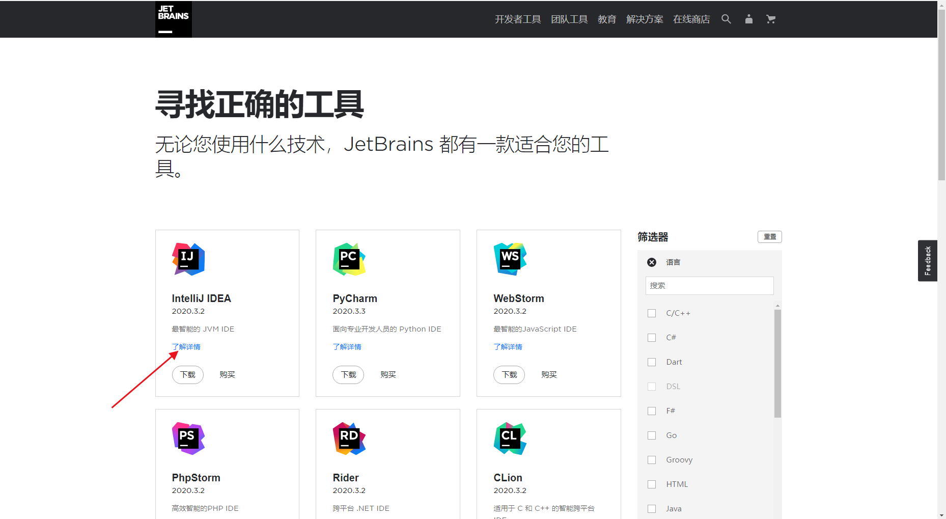Screen dimensions: 946x519
Task: Check the Java language filter
Action: coord(652,509)
